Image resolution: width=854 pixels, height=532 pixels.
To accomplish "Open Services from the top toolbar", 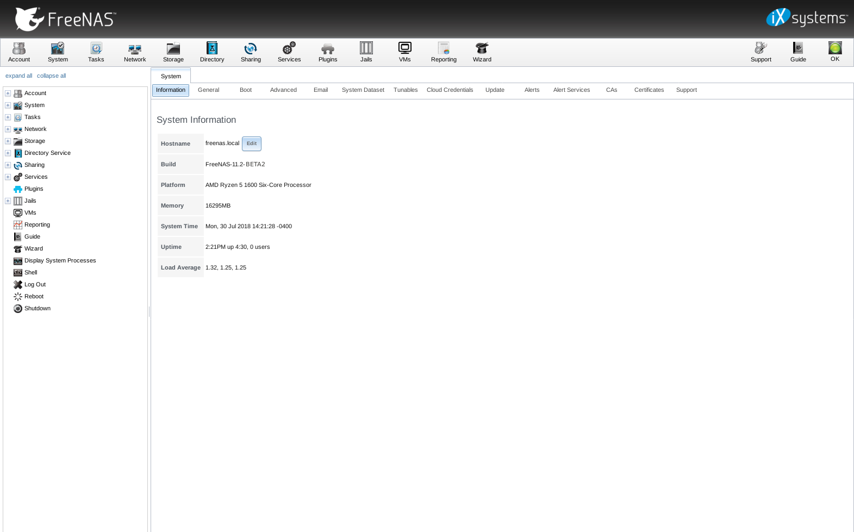I will 289,52.
